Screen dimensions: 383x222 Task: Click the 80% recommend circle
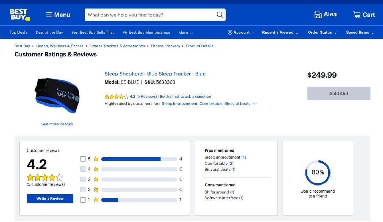tap(317, 172)
